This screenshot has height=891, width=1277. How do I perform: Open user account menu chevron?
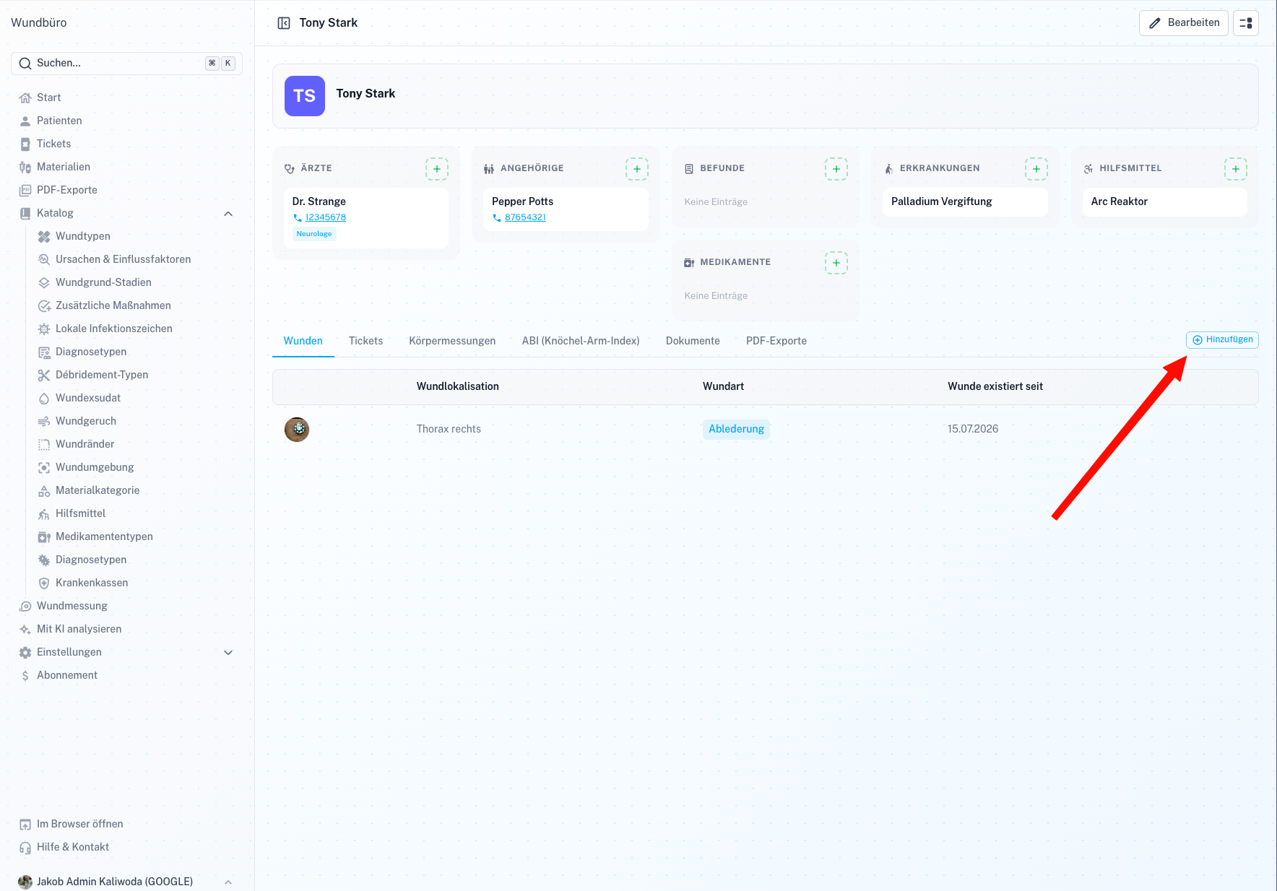(x=228, y=882)
